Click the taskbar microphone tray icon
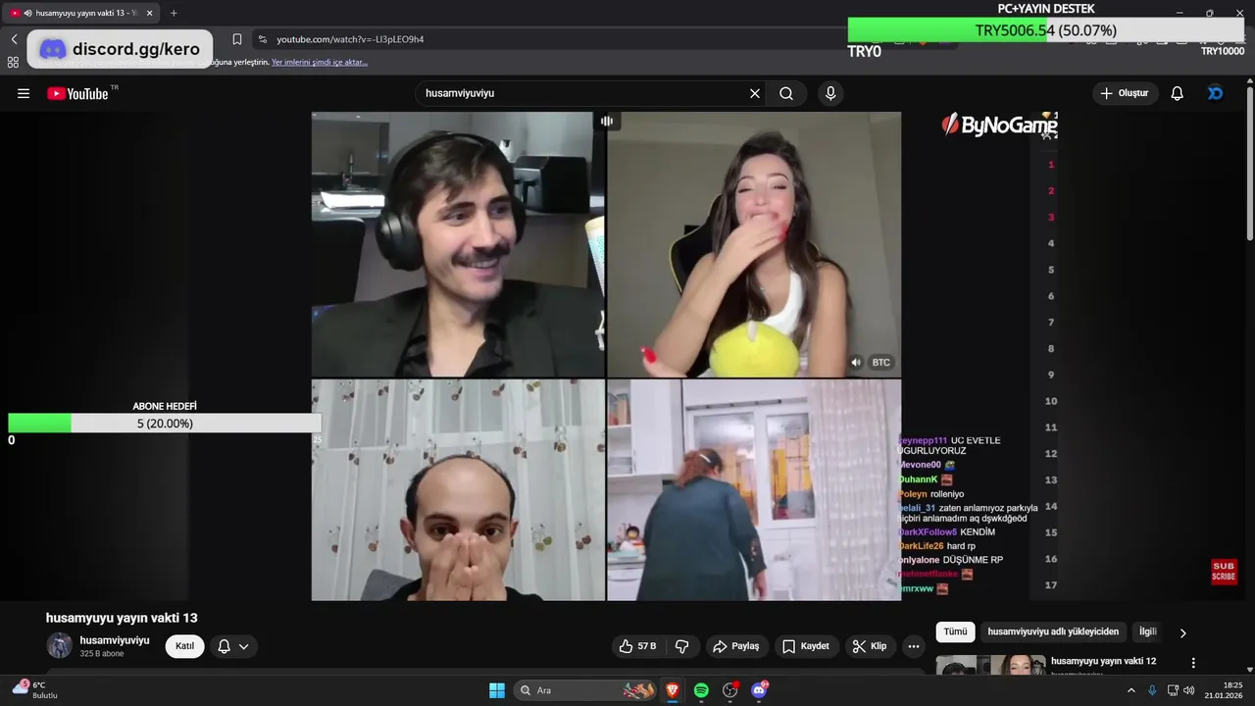1255x706 pixels. pos(1152,690)
